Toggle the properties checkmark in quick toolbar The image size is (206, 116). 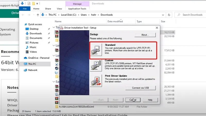click(x=29, y=3)
